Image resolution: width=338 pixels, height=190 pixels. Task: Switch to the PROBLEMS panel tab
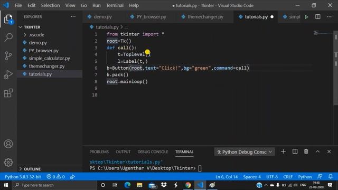tap(99, 151)
